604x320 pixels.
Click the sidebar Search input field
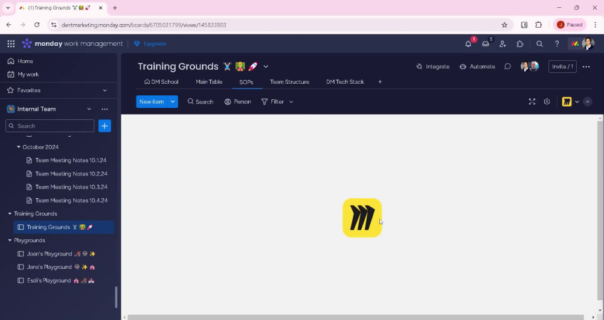point(50,126)
